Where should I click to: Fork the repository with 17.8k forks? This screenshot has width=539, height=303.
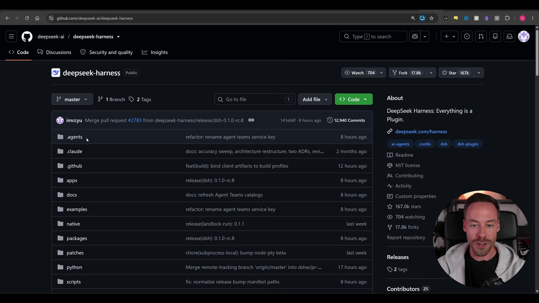pyautogui.click(x=407, y=73)
